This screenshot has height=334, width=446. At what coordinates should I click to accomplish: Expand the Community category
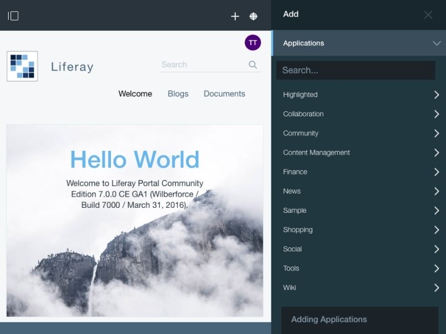point(361,133)
